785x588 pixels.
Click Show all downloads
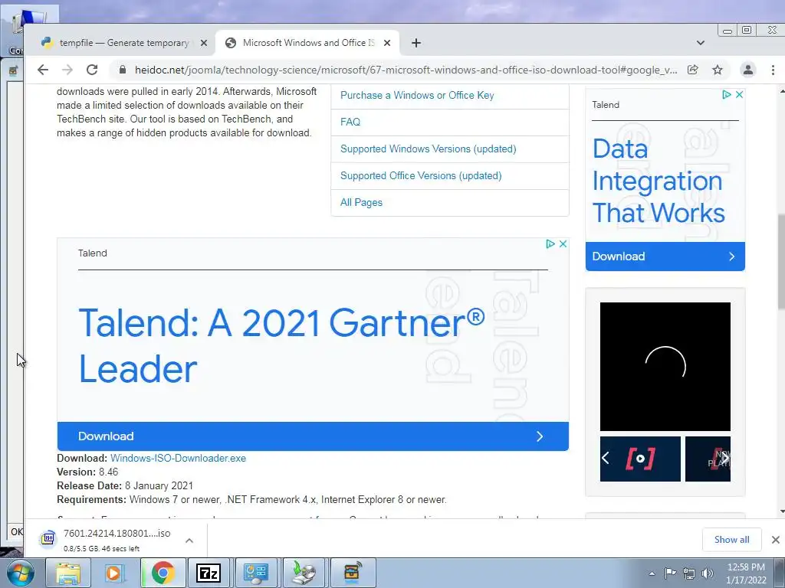pyautogui.click(x=731, y=540)
